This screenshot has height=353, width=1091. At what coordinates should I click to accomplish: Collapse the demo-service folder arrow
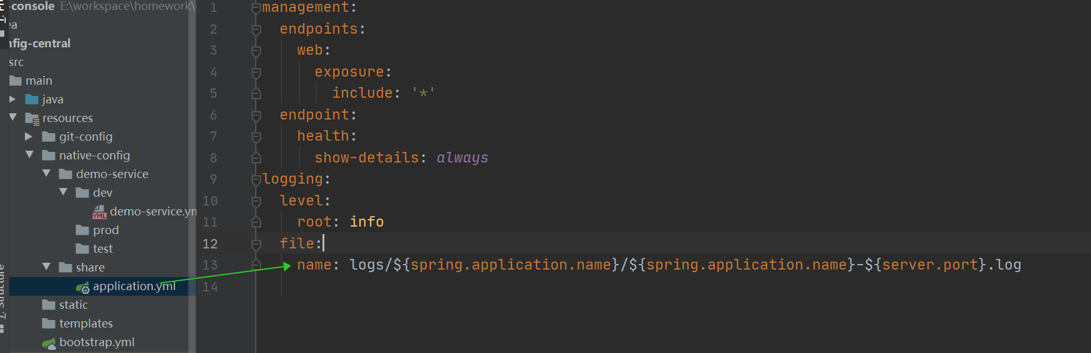(x=46, y=173)
